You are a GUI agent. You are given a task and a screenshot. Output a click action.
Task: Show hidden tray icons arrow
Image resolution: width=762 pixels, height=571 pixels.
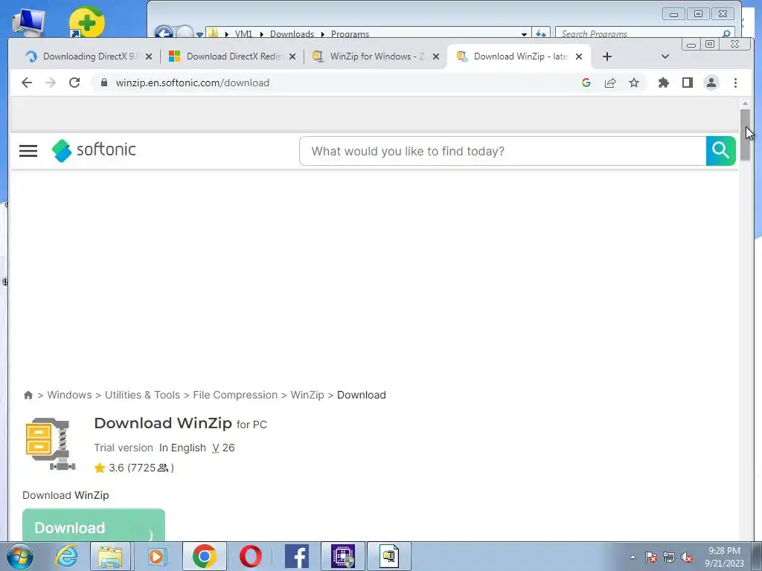(x=633, y=557)
